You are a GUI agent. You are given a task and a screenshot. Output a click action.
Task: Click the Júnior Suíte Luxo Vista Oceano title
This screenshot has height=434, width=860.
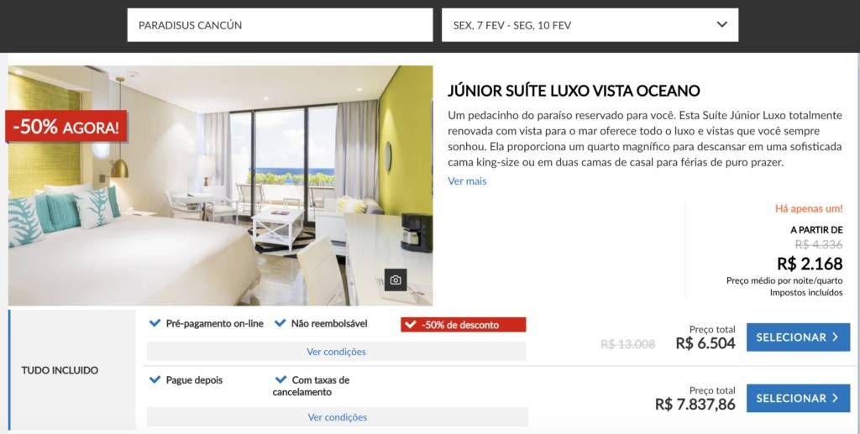point(574,91)
